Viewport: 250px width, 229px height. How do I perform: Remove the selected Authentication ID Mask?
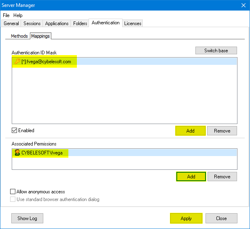click(x=222, y=131)
